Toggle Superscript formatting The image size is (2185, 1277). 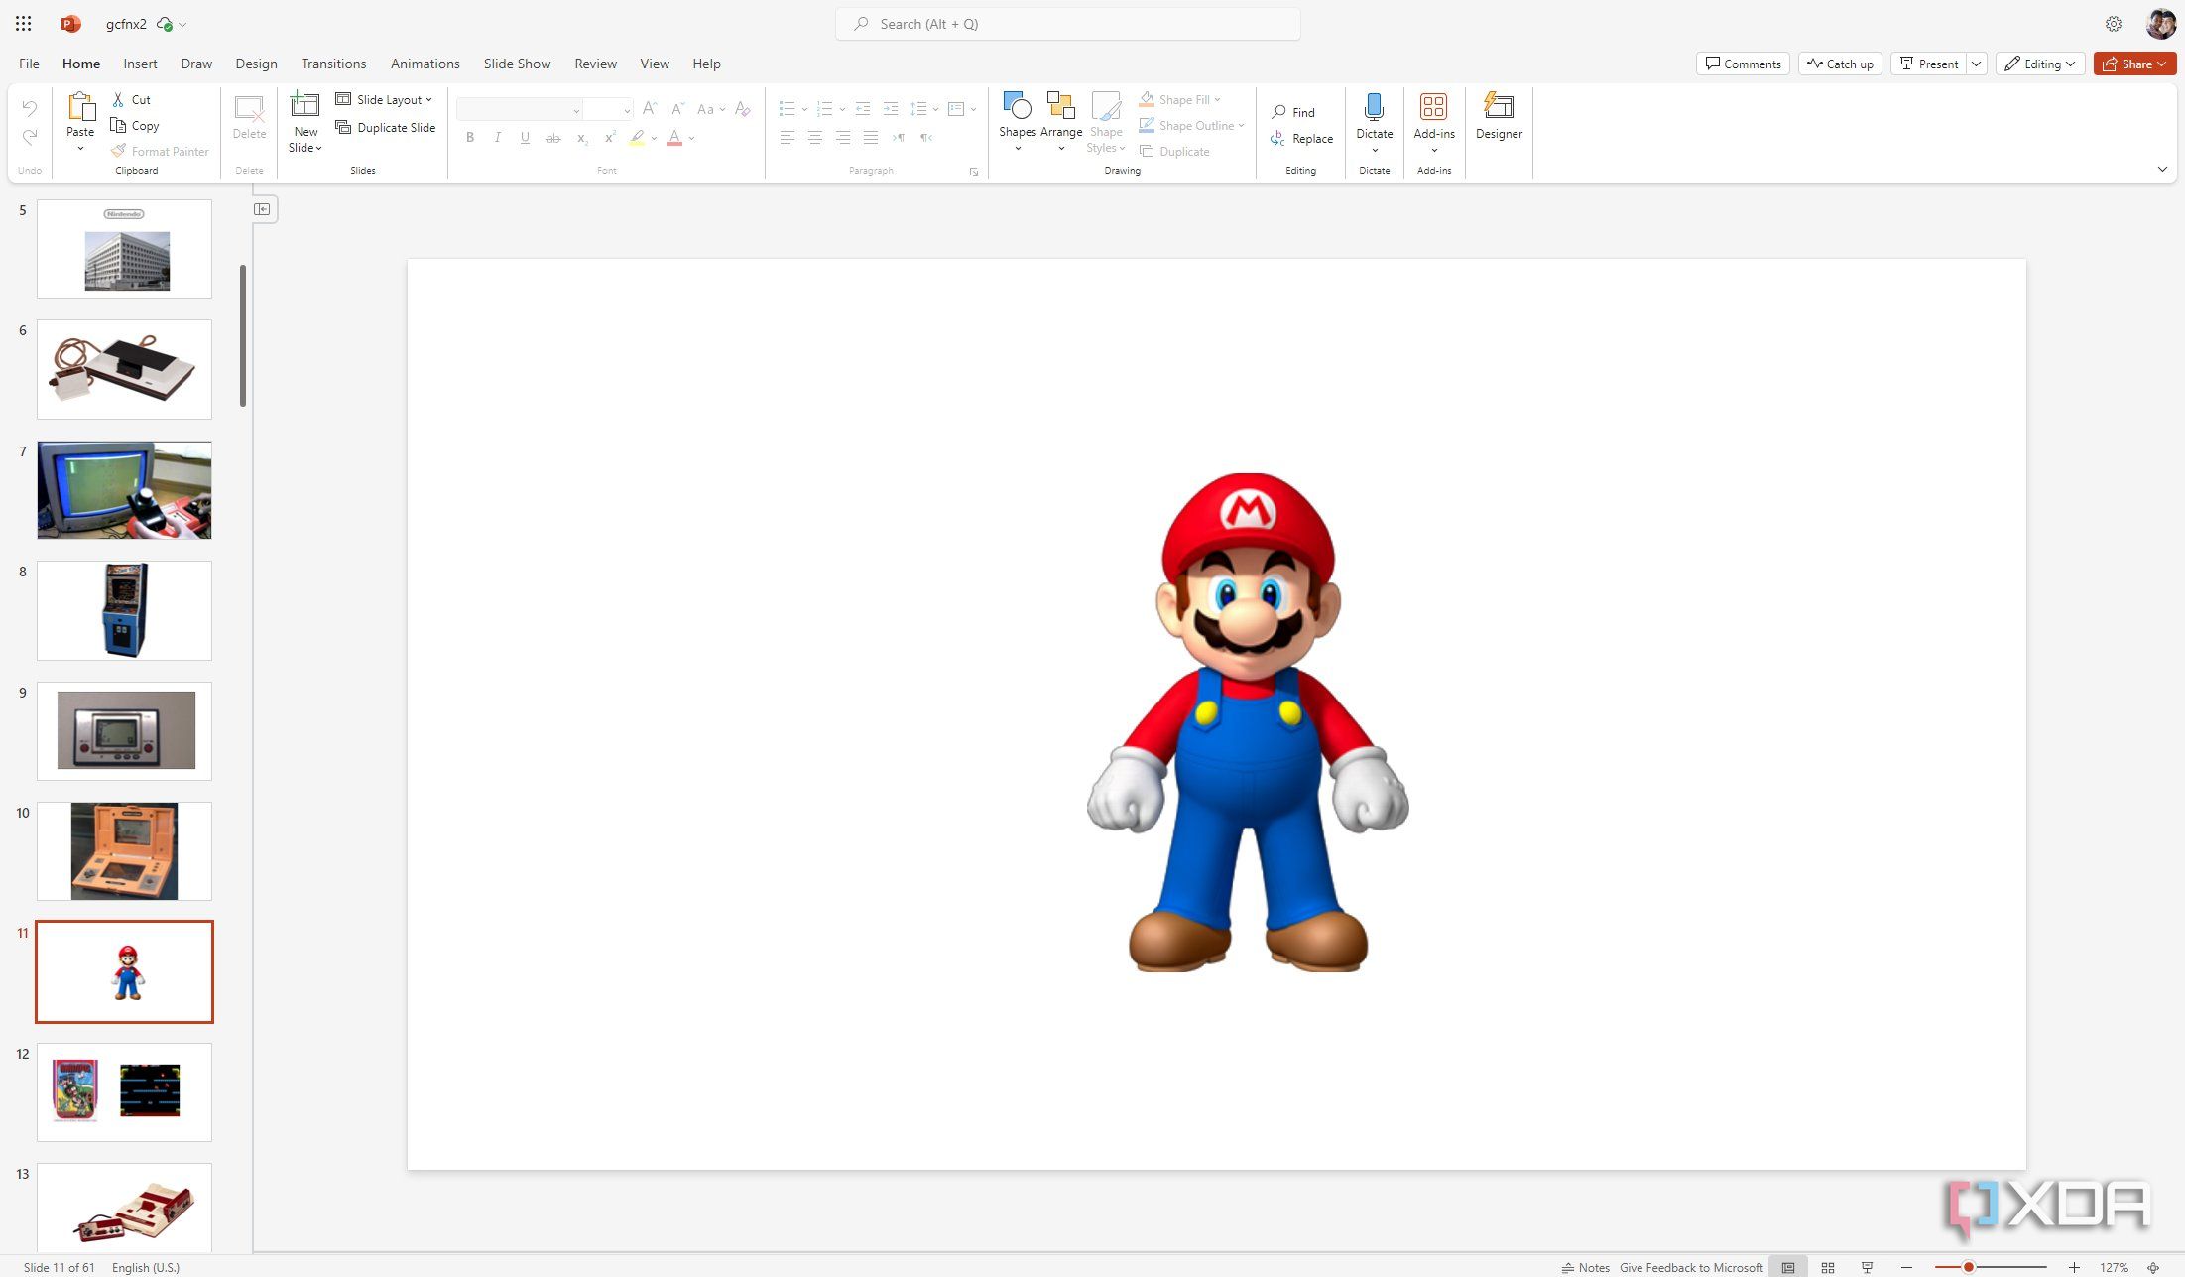pyautogui.click(x=610, y=138)
